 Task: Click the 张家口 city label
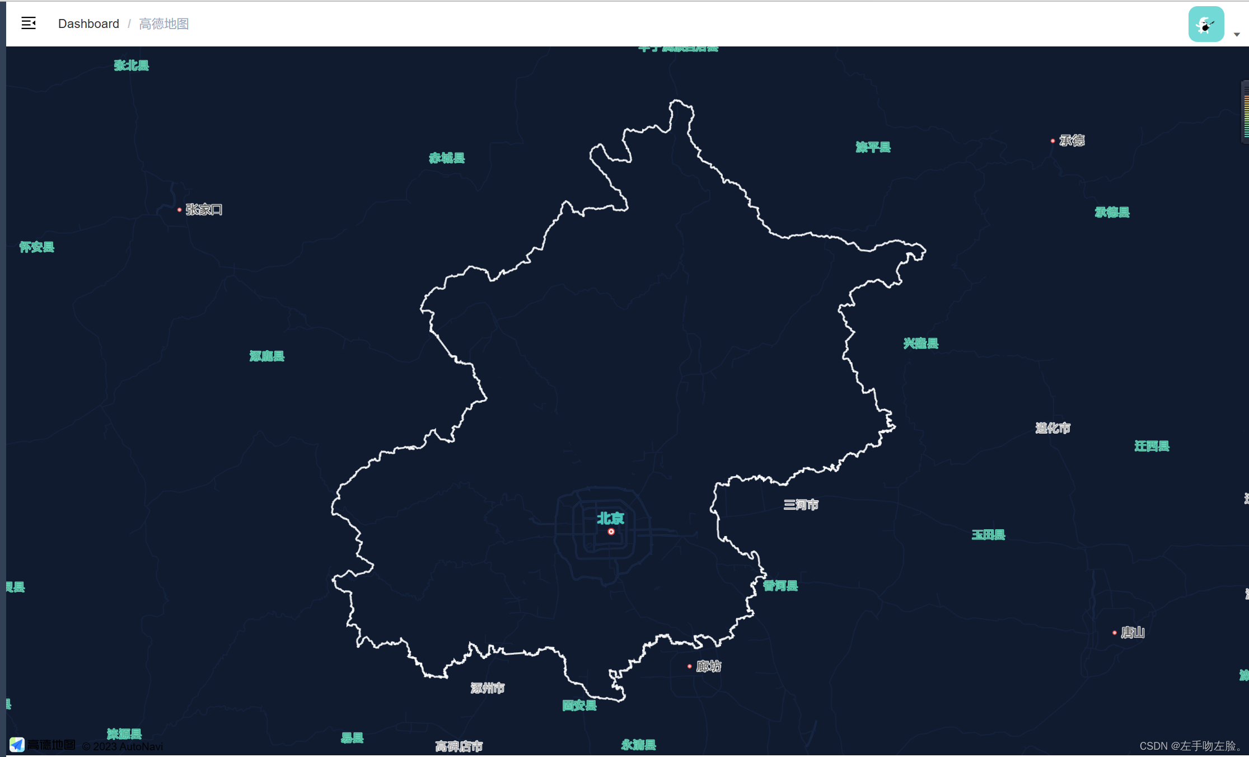(204, 209)
